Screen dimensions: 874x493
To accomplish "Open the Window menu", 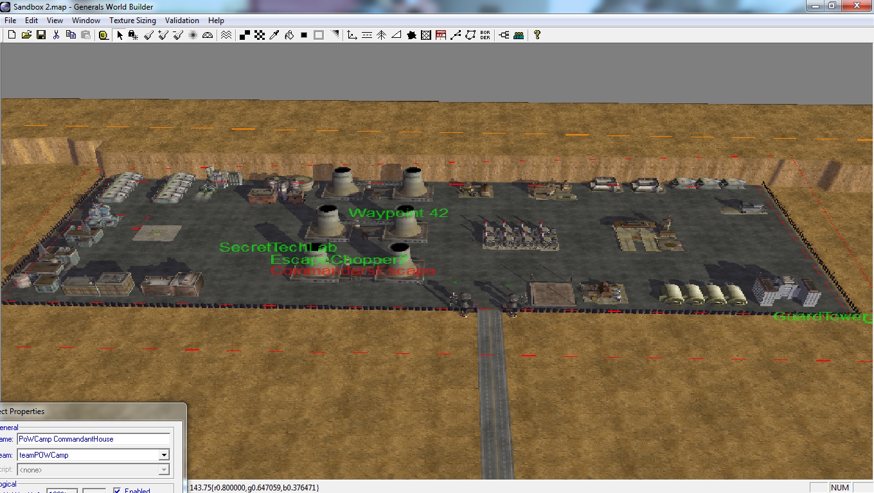I will coord(85,21).
